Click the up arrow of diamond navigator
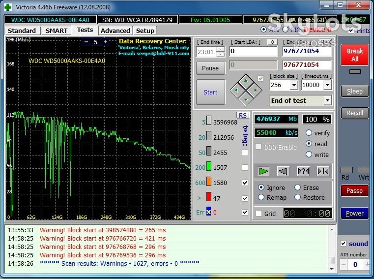Viewport: 374px width, 279px height. pyautogui.click(x=246, y=81)
